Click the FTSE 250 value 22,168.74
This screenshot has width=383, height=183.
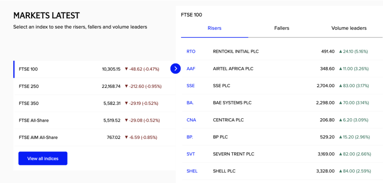pyautogui.click(x=111, y=86)
